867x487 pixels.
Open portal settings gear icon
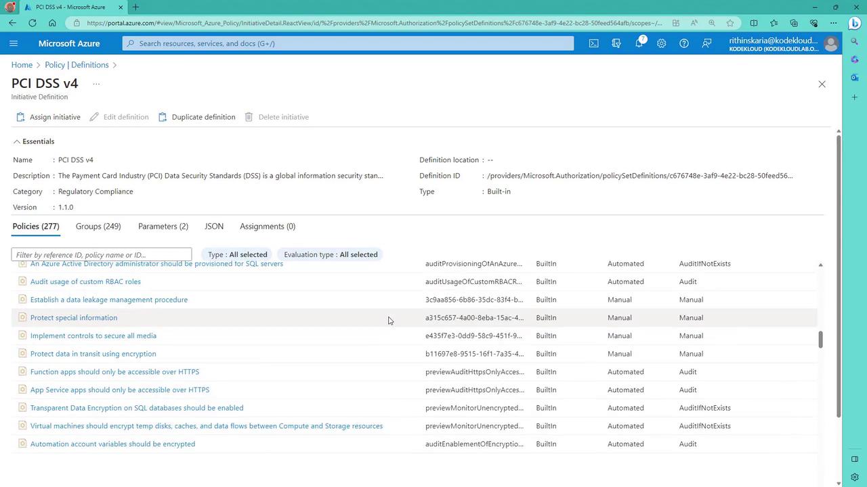[661, 43]
